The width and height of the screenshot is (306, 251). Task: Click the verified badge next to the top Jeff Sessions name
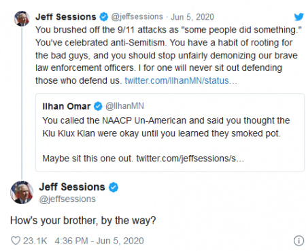click(104, 17)
